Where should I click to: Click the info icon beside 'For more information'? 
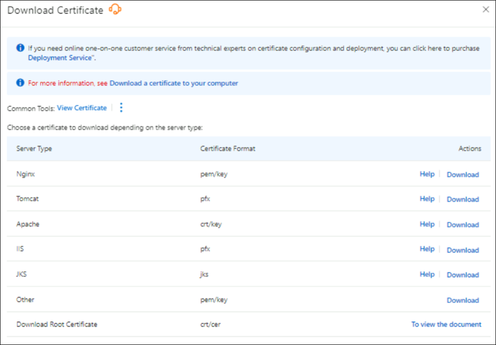[x=20, y=83]
